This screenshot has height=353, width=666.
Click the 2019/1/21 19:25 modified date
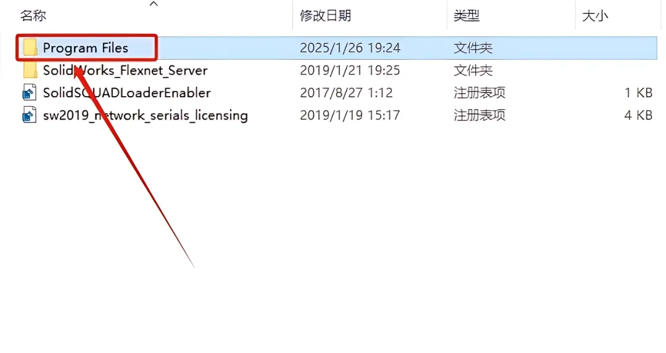(350, 70)
